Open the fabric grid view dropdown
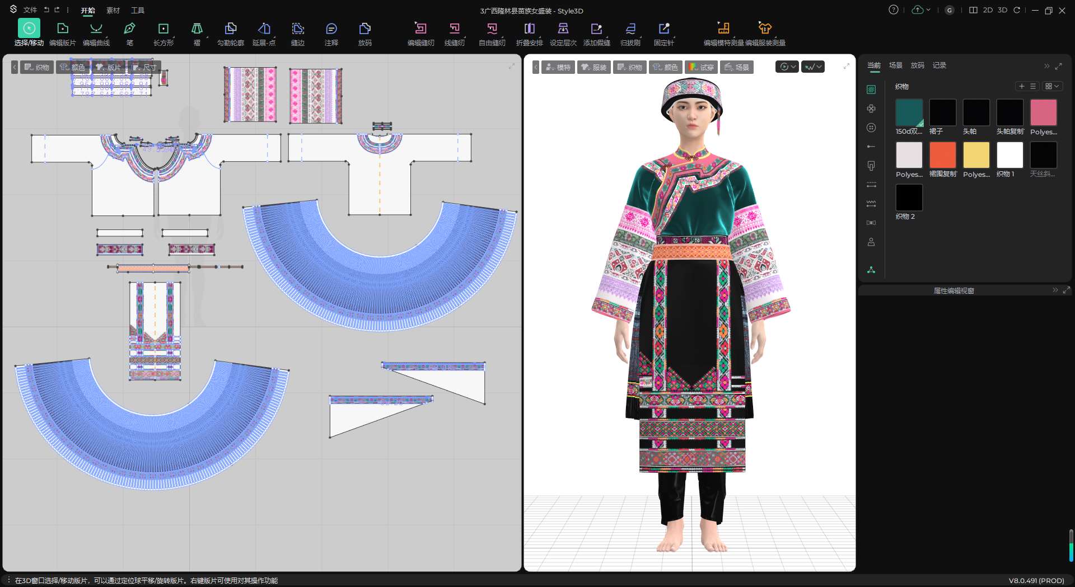The width and height of the screenshot is (1075, 587). click(x=1051, y=86)
